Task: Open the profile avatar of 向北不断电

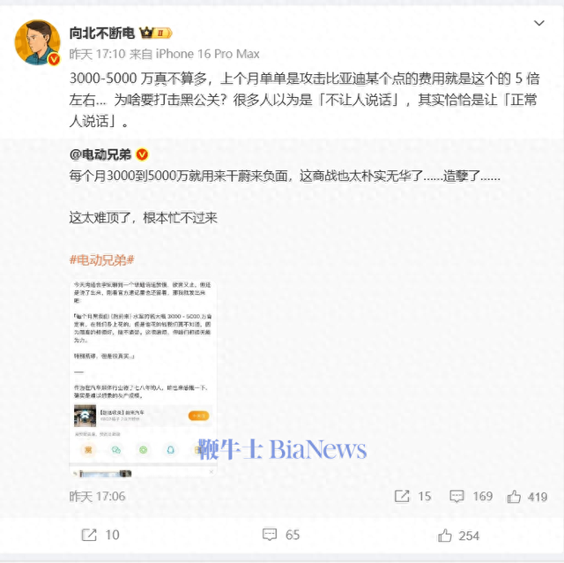Action: [37, 42]
